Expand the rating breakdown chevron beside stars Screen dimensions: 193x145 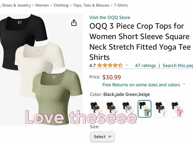tap(127, 65)
